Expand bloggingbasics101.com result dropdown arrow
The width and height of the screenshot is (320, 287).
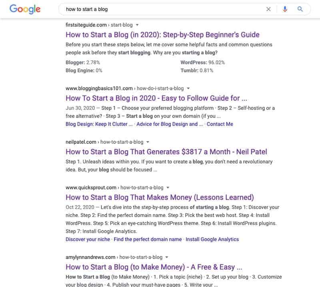[x=188, y=88]
